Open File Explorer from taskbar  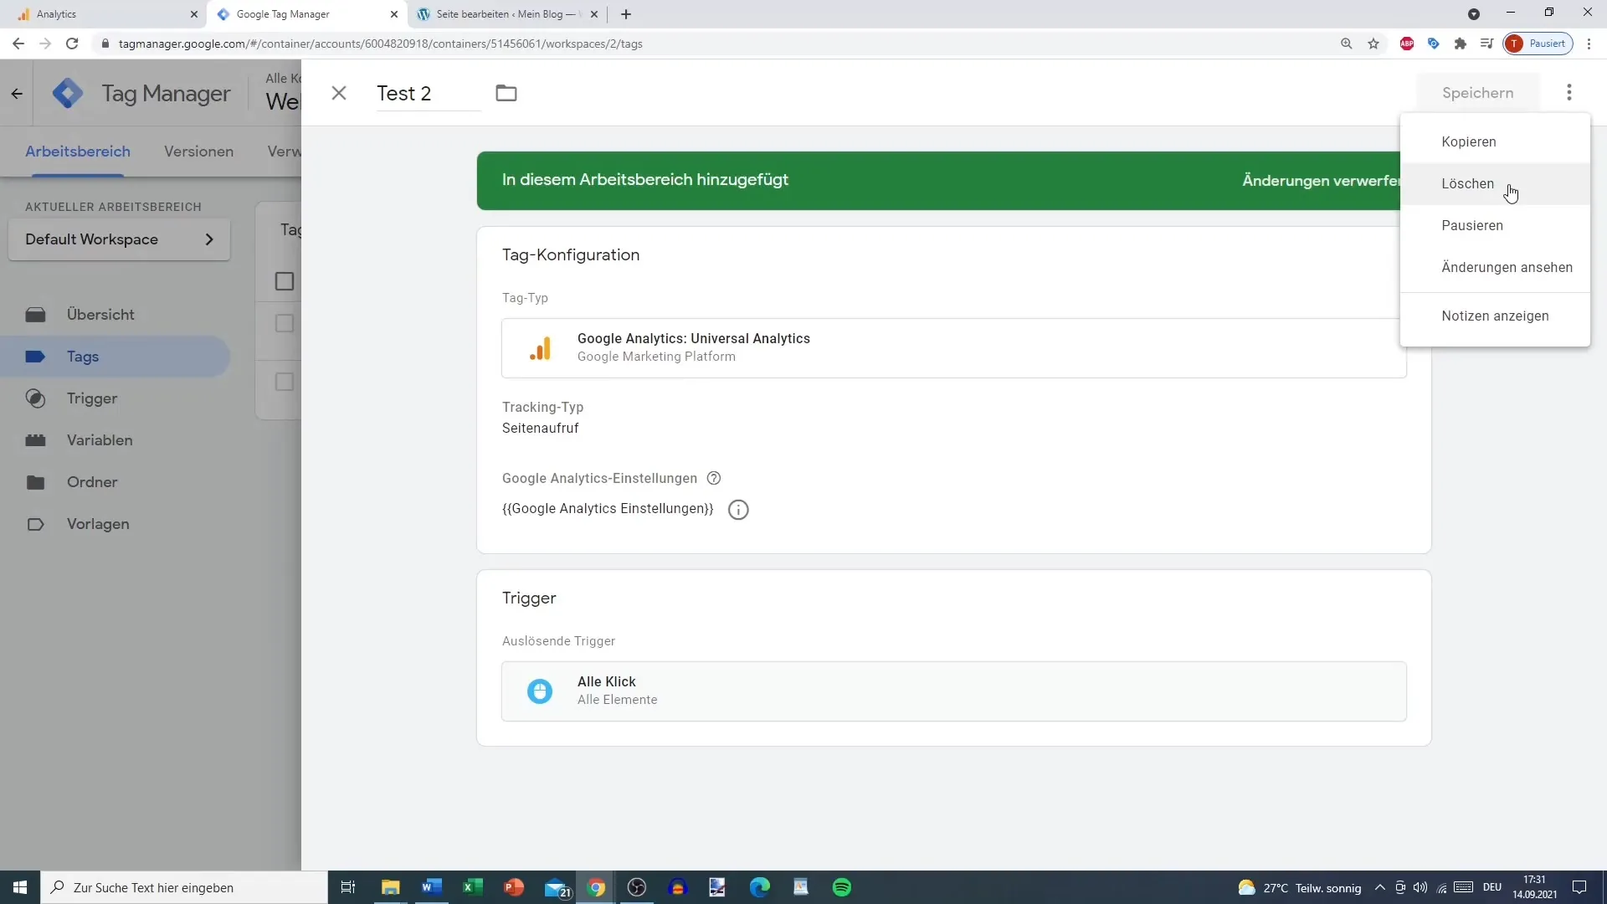[391, 887]
